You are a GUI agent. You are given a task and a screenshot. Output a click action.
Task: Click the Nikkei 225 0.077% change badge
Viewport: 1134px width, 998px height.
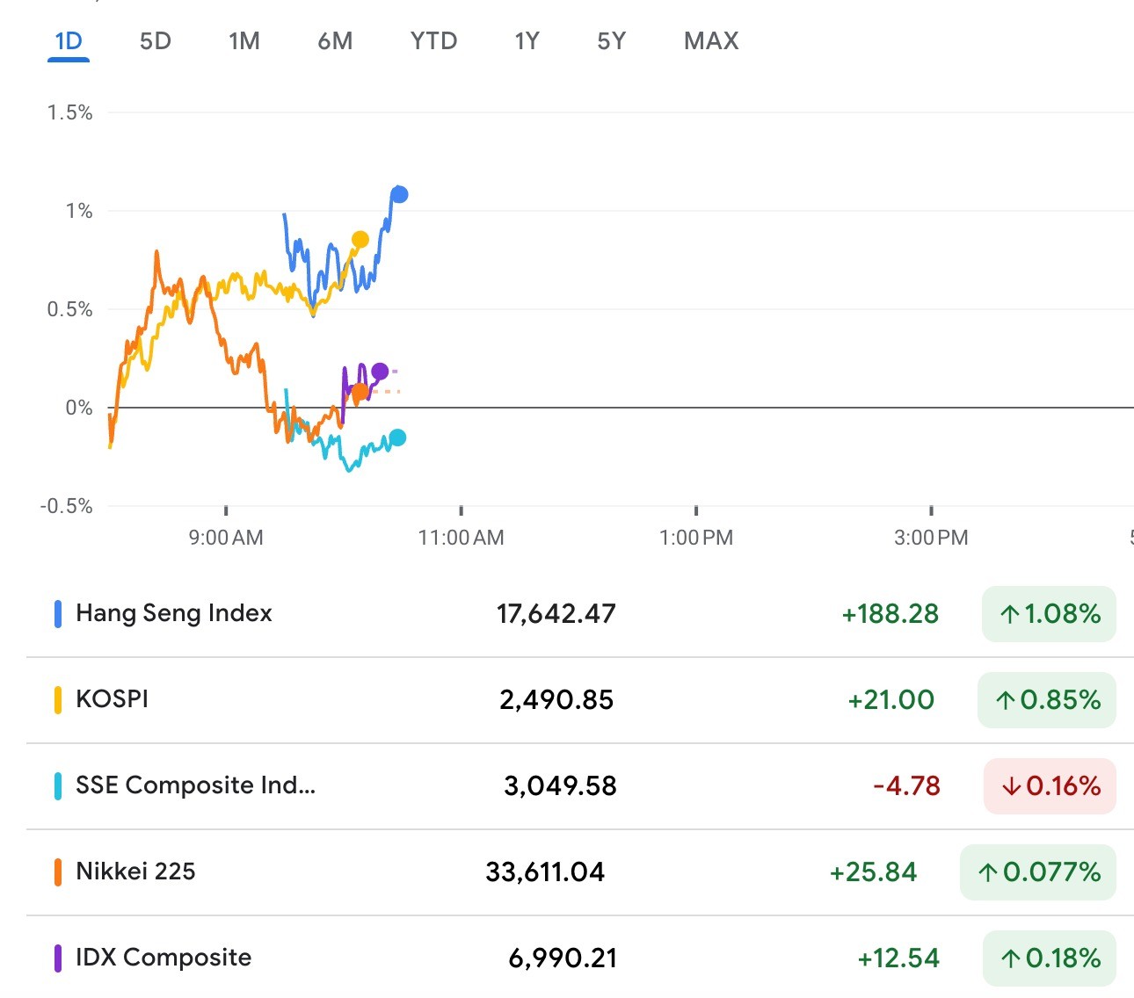(x=1038, y=871)
